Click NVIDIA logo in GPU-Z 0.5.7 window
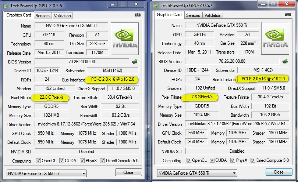This screenshot has width=298, height=182. point(275,39)
